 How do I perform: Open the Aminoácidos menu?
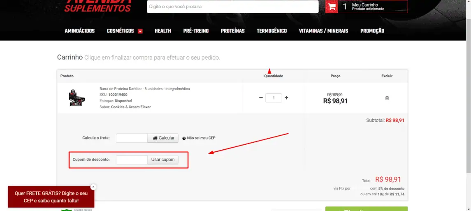[80, 31]
